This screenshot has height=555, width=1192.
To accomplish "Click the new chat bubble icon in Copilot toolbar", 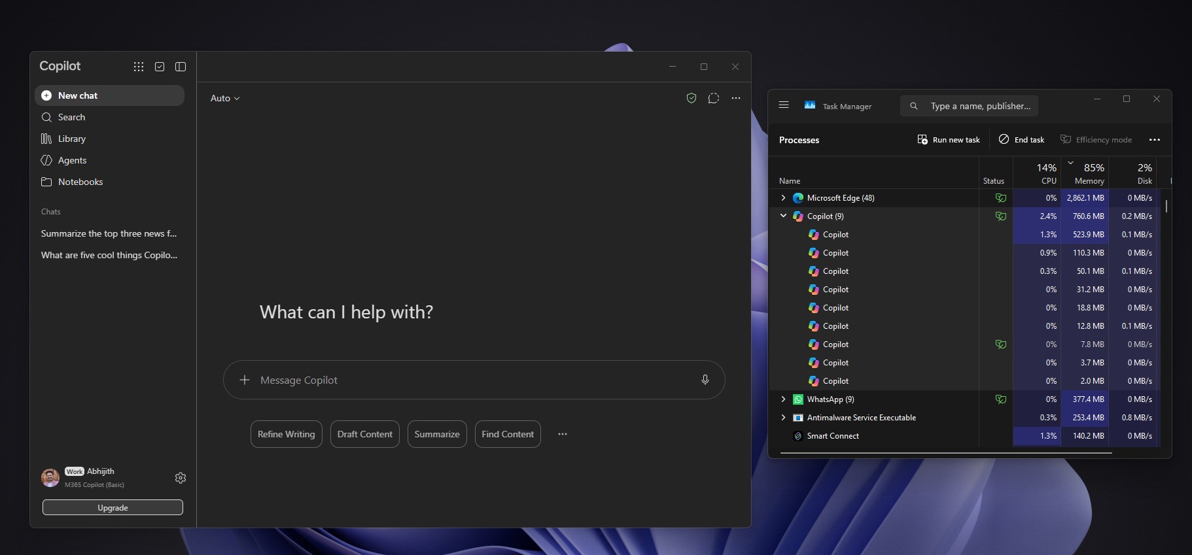I will [x=714, y=98].
